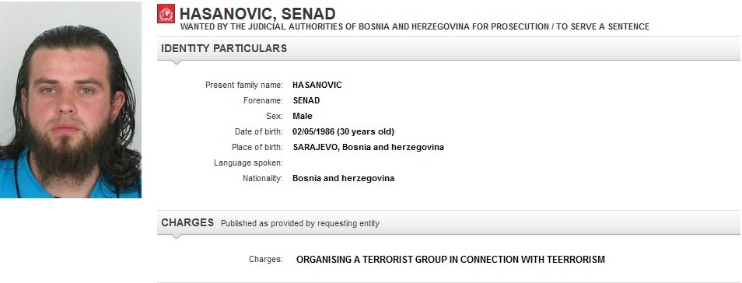Image resolution: width=742 pixels, height=283 pixels.
Task: Click the Charges section pointer triangle
Action: point(176,237)
